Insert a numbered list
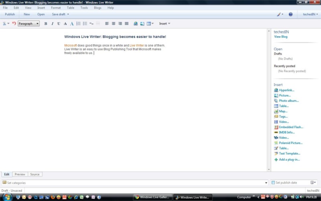Viewport: 321px width, 201px height. pyautogui.click(x=78, y=24)
